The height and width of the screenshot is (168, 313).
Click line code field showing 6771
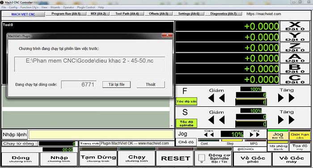coord(79,84)
